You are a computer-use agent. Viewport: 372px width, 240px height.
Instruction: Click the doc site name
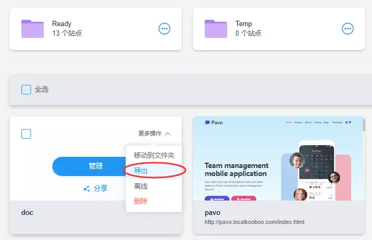click(x=27, y=212)
